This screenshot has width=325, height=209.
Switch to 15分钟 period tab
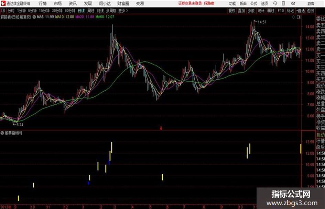(44, 11)
